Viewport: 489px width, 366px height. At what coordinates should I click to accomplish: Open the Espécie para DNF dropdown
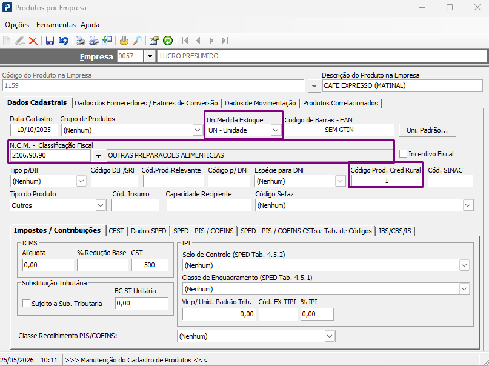(339, 181)
